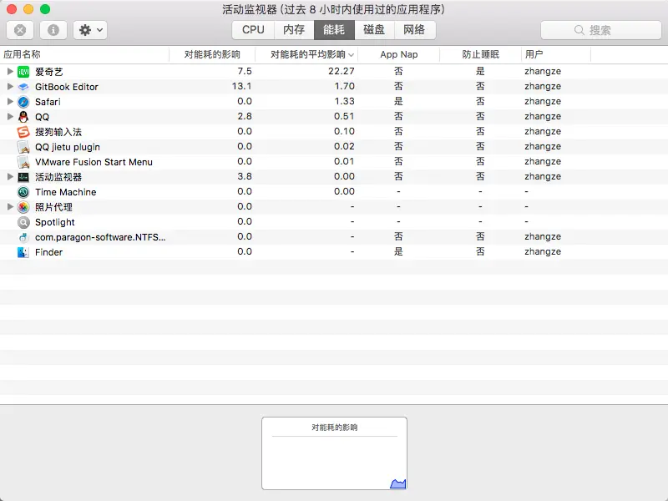Image resolution: width=668 pixels, height=501 pixels.
Task: Click the 22.27 average energy value
Action: tap(342, 71)
